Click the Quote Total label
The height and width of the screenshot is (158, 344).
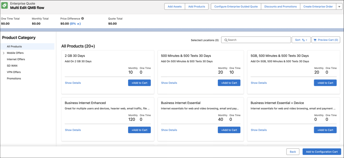tap(115, 19)
